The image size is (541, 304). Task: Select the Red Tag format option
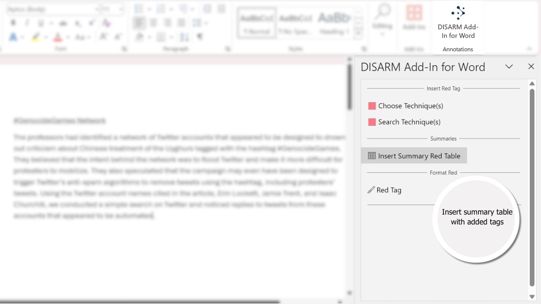click(x=385, y=190)
